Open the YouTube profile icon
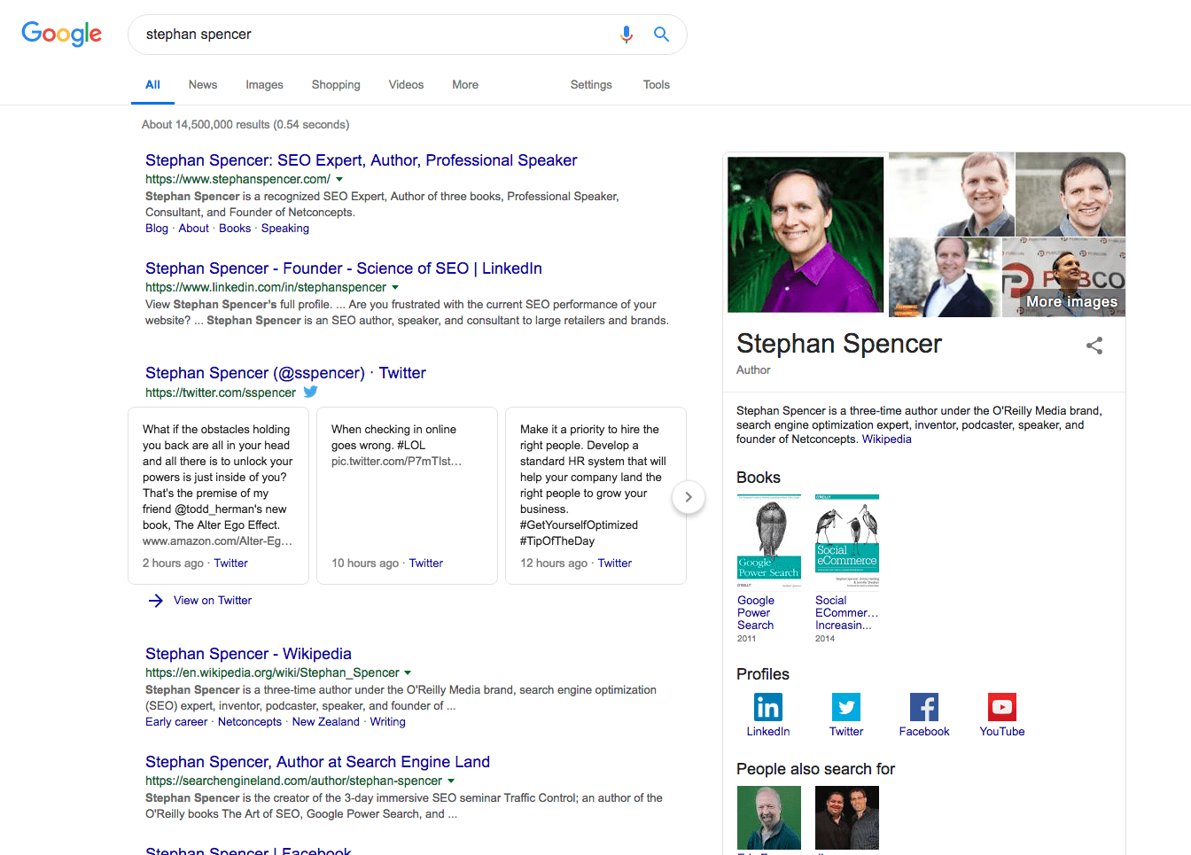This screenshot has height=855, width=1191. point(1002,707)
